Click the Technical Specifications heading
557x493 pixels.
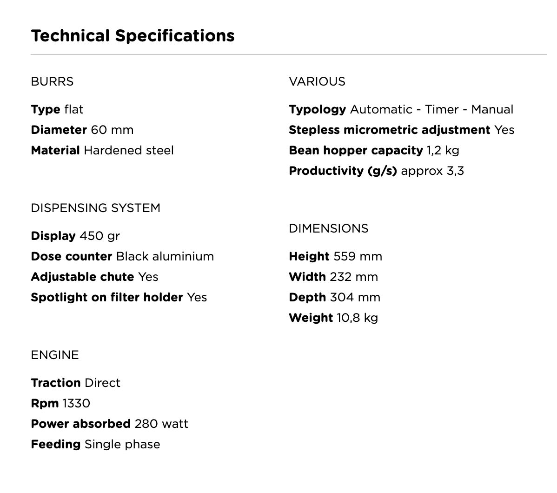coord(133,36)
